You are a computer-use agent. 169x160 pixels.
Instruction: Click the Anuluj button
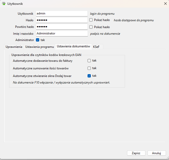156,153
